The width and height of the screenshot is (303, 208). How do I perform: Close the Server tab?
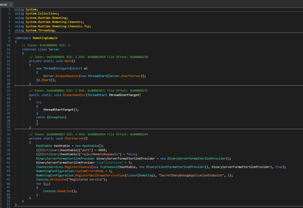tap(11, 4)
